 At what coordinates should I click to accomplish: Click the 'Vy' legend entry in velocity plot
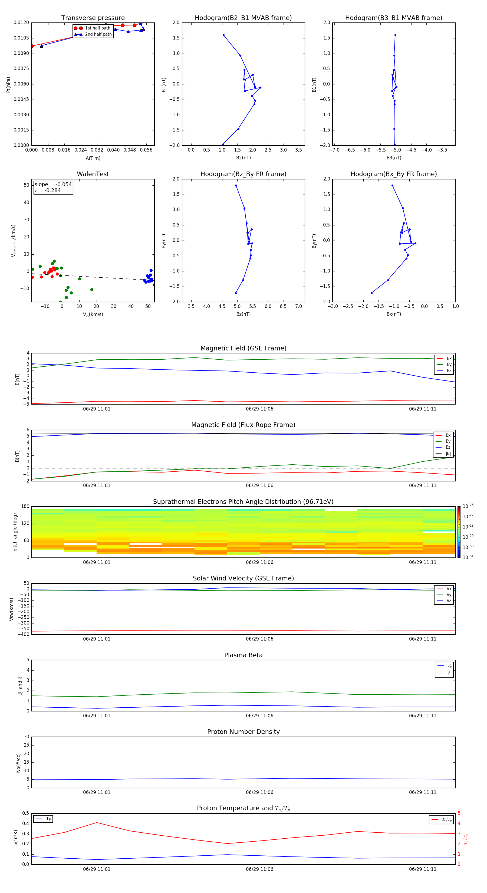pyautogui.click(x=444, y=595)
